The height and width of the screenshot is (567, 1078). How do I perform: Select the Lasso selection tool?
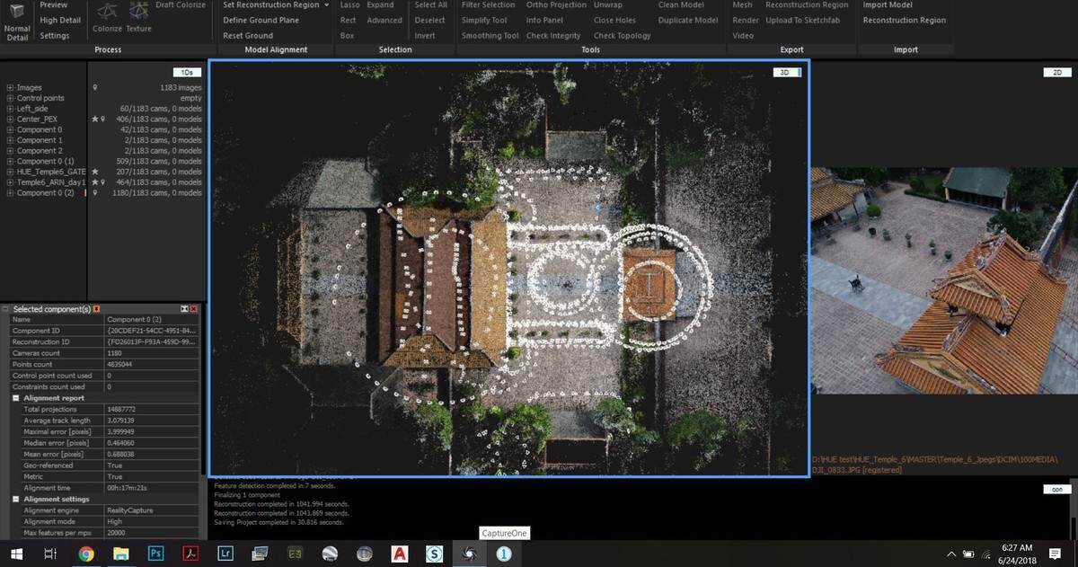(349, 5)
